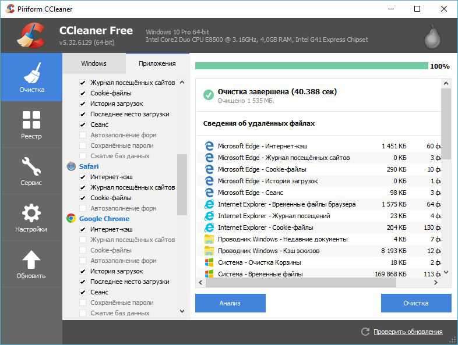Screen dimensions: 458x345
Task: Click Edge icon beside Сеанс row
Action: click(209, 193)
